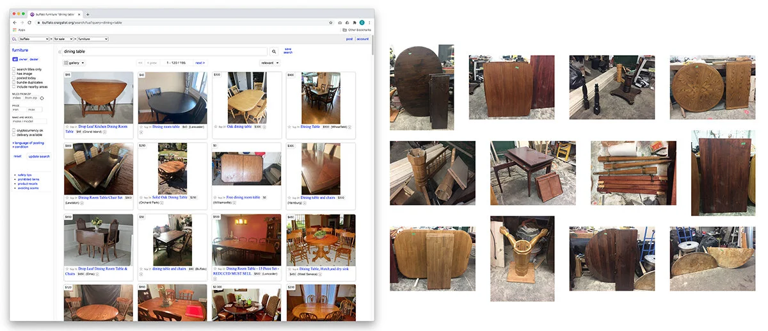Image resolution: width=768 pixels, height=331 pixels.
Task: Select the all sellers tab
Action: (x=15, y=59)
